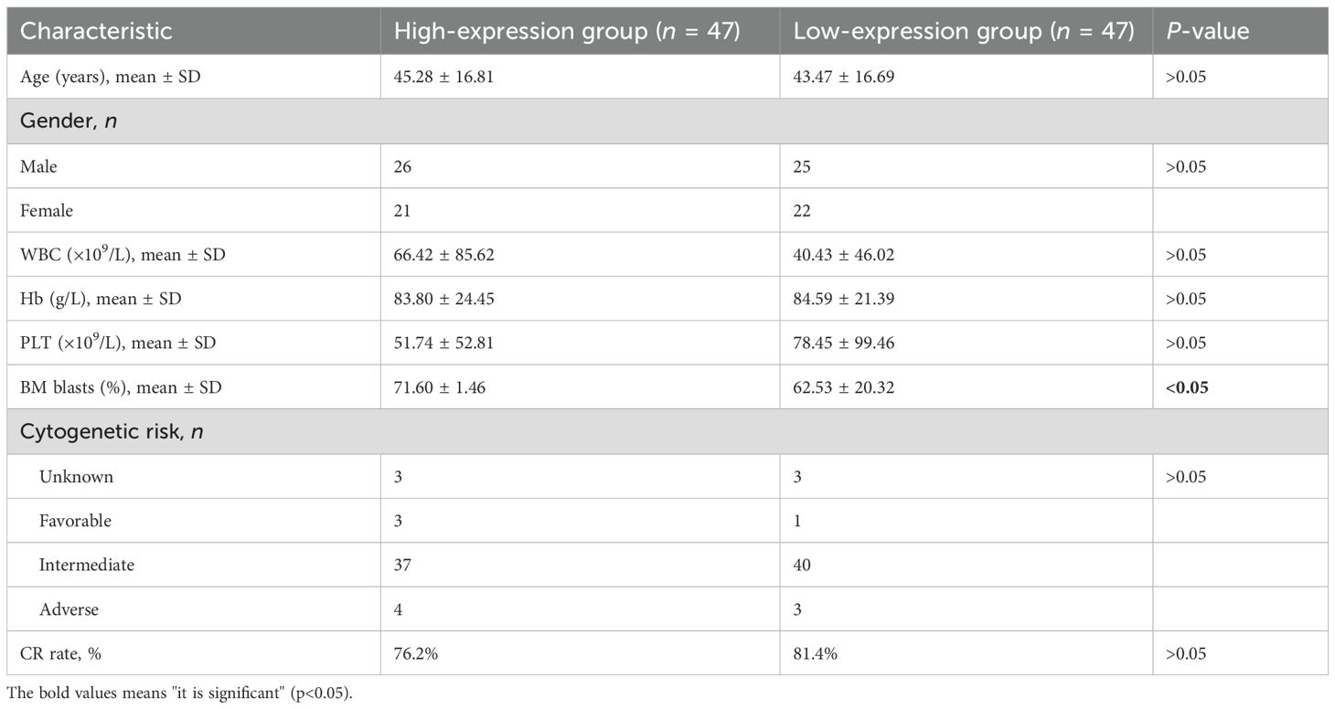Click the High-expression group column header
This screenshot has width=1335, height=709.
tap(566, 30)
